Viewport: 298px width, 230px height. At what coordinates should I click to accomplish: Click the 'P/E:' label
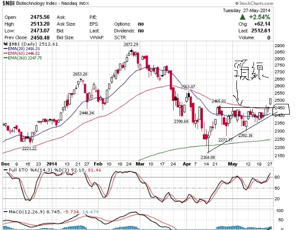[93, 17]
